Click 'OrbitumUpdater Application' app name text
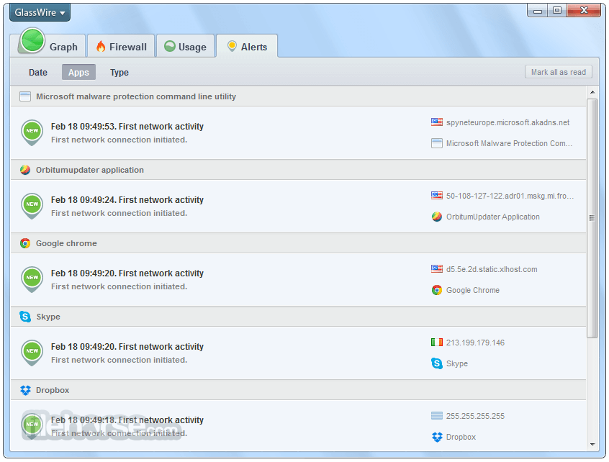 (493, 217)
